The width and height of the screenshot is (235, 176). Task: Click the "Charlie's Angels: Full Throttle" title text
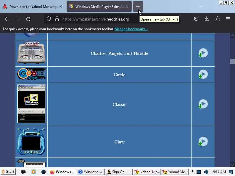[x=120, y=53]
